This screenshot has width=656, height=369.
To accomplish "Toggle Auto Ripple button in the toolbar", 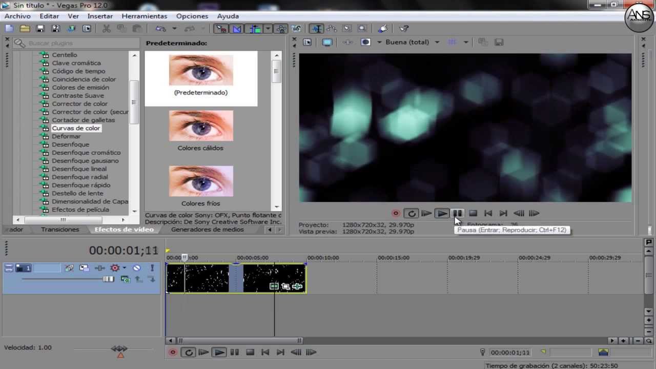I will click(254, 29).
